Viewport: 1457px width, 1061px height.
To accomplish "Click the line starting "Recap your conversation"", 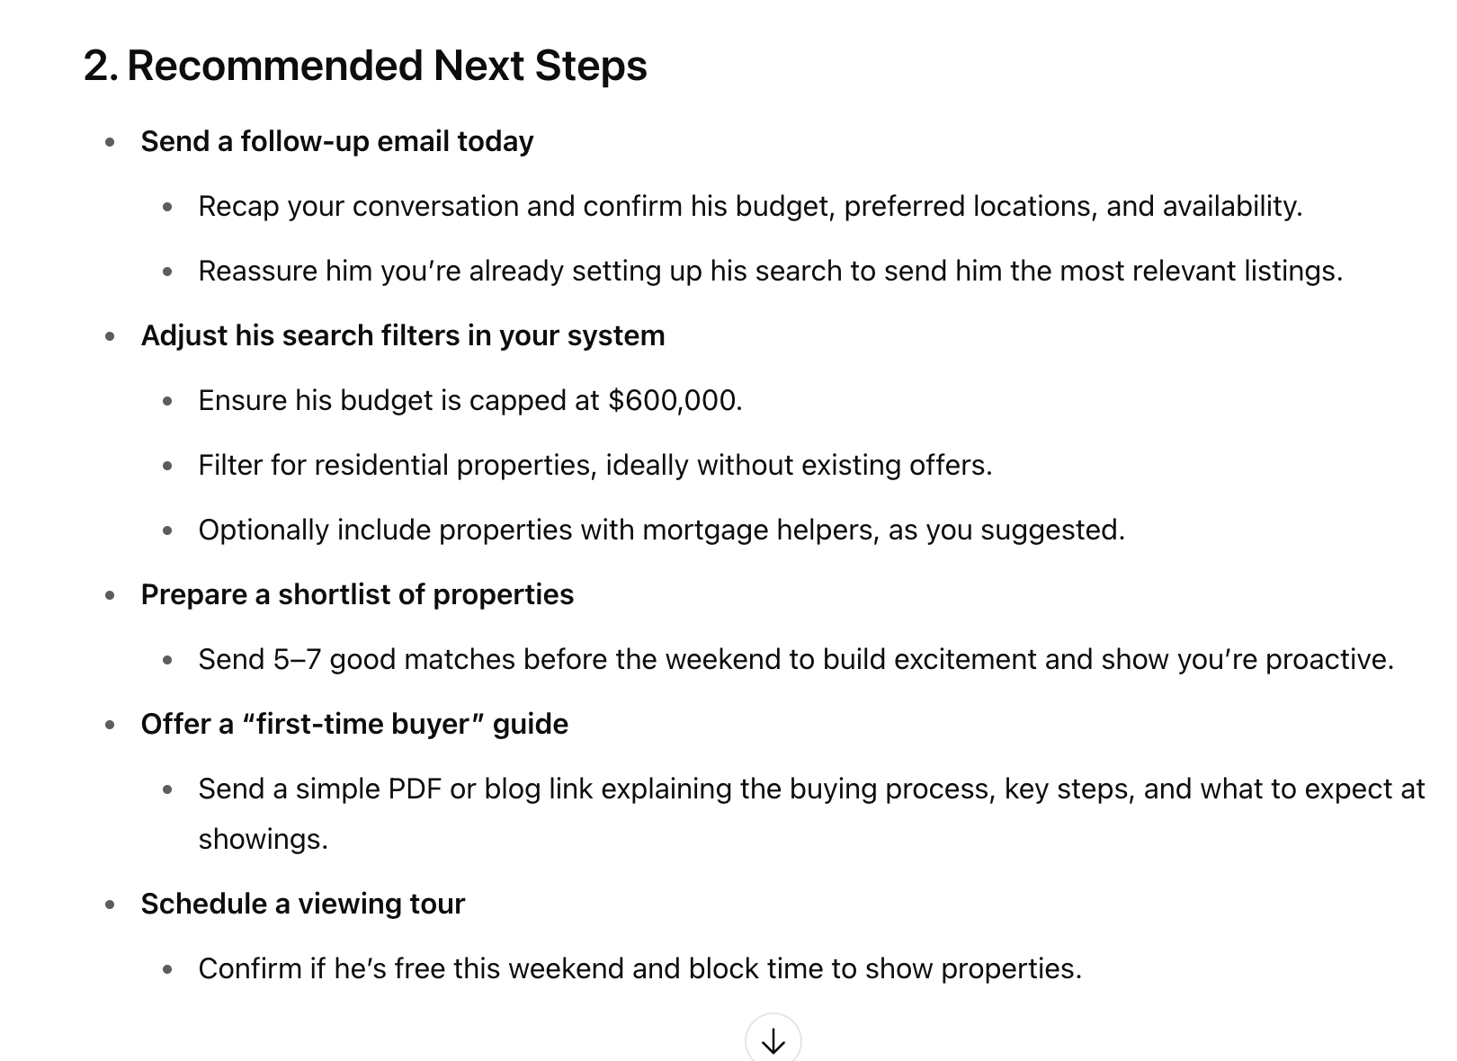I will pyautogui.click(x=749, y=206).
